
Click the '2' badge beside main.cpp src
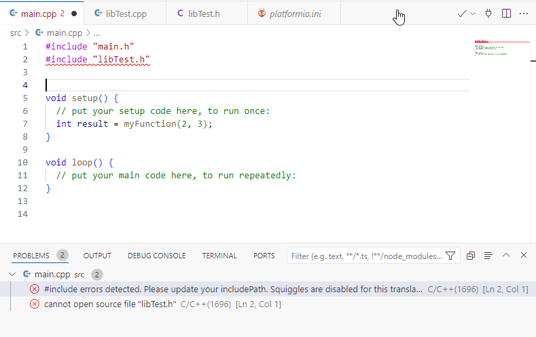97,274
